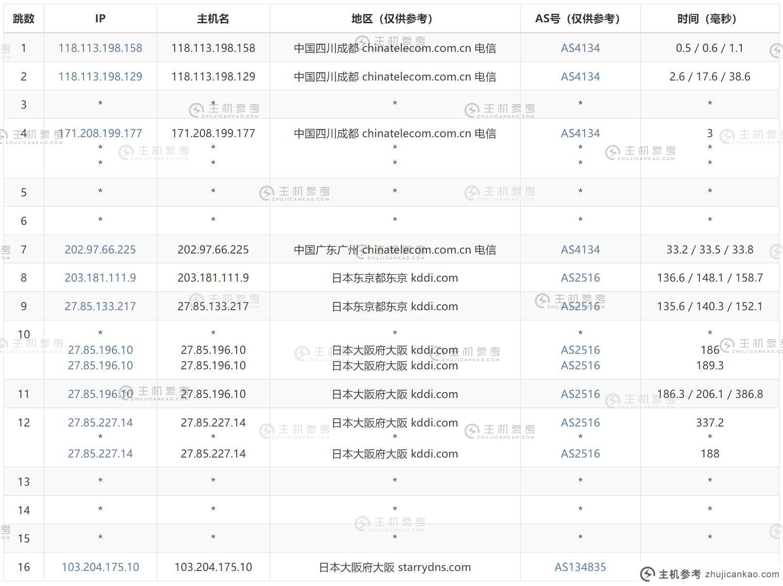
Task: Click the 跳数 column header
Action: click(23, 19)
